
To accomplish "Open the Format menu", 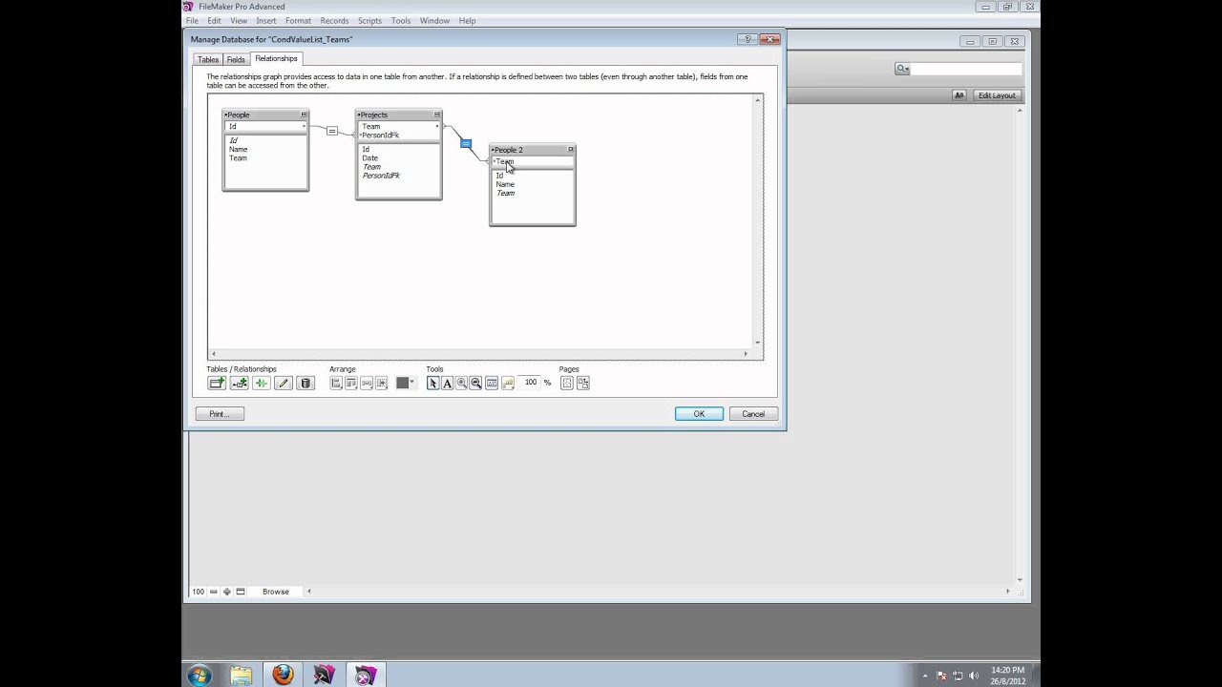I will tap(298, 21).
